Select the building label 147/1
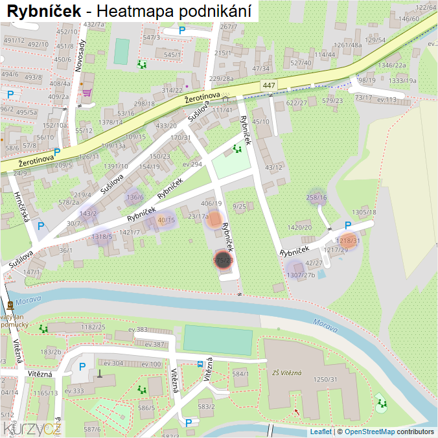Screen dimensions: 438x438 click(31, 271)
